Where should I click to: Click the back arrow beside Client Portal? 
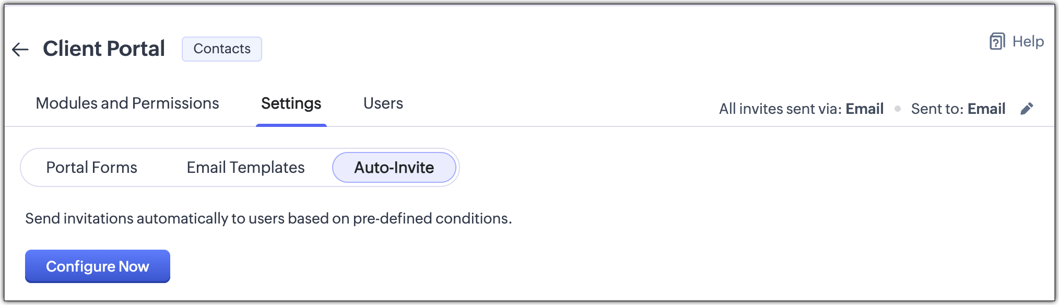20,49
